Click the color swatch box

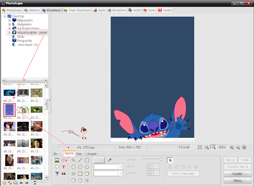click(x=98, y=160)
